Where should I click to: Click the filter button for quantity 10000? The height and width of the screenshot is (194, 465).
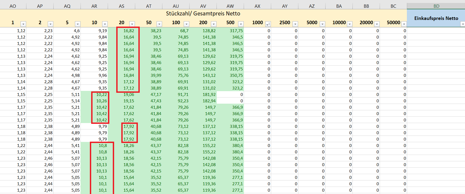pos(350,24)
